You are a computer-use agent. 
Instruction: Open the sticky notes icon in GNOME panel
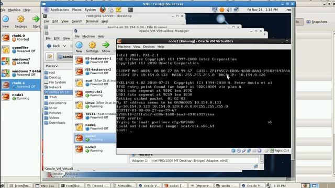click(x=118, y=9)
